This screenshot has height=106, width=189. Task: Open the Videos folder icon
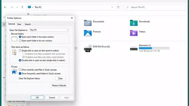tap(134, 33)
